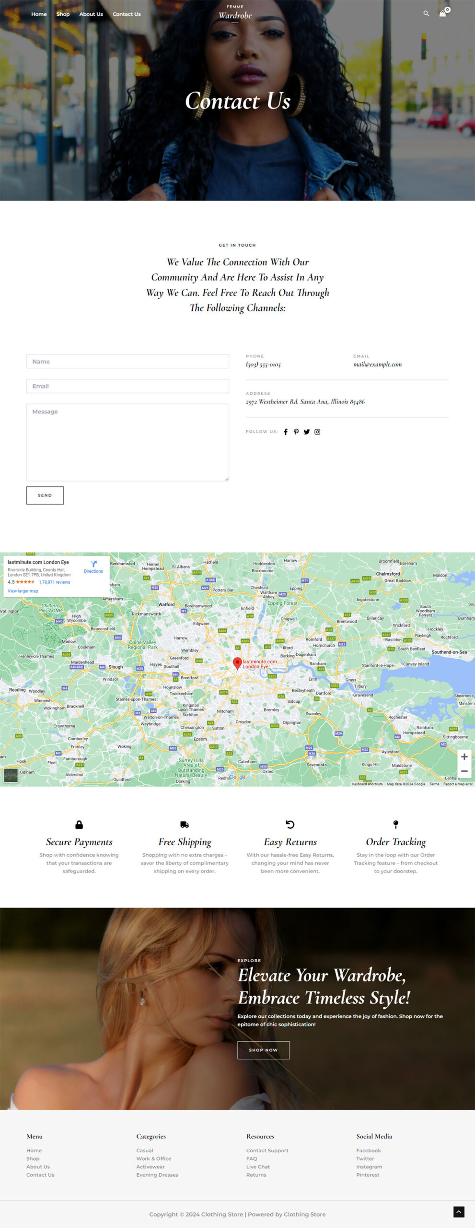
Task: Click the map Directions icon
Action: (x=93, y=565)
